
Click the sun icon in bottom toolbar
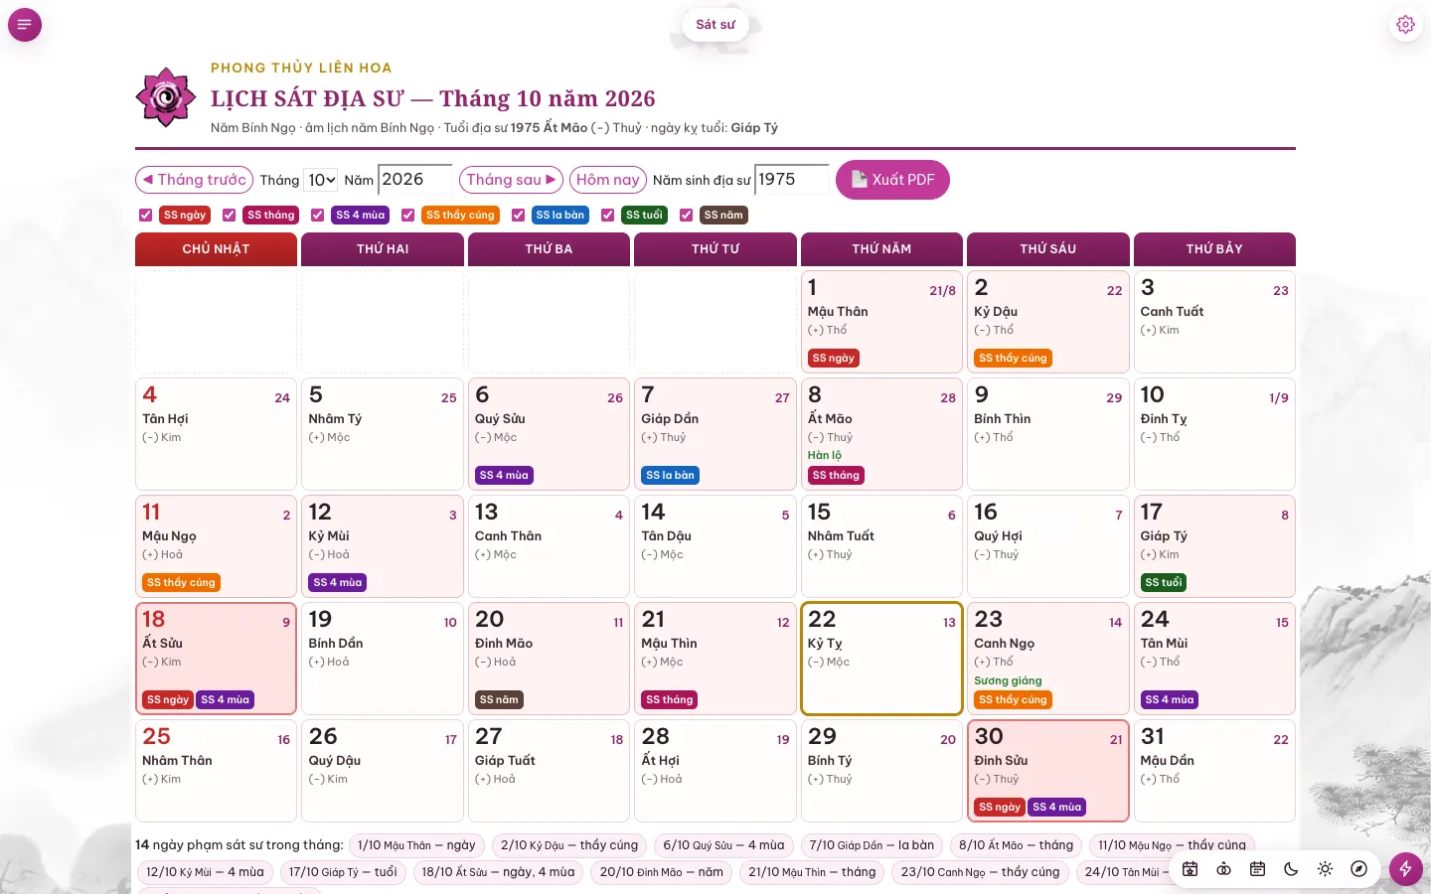[1325, 869]
